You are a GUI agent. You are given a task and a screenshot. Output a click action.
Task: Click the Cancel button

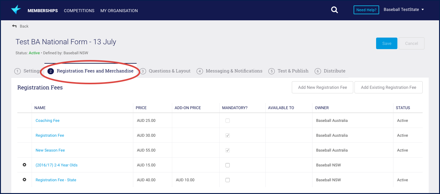(411, 43)
